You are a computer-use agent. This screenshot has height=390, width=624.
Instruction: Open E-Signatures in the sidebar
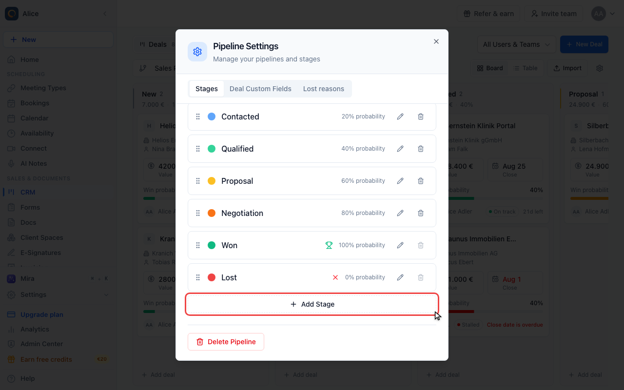pyautogui.click(x=58, y=253)
